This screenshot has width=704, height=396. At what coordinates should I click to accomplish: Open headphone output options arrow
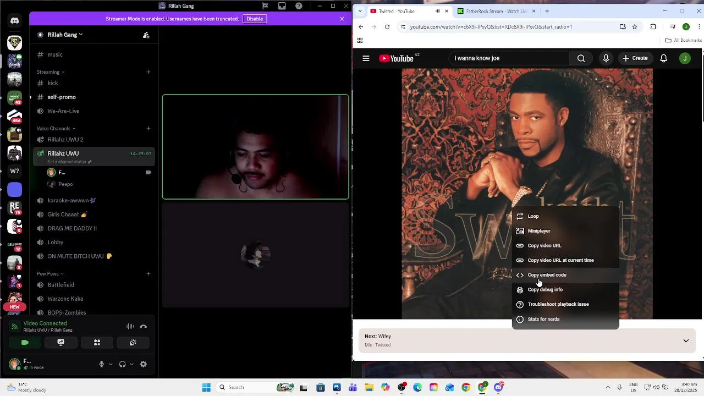click(x=131, y=364)
